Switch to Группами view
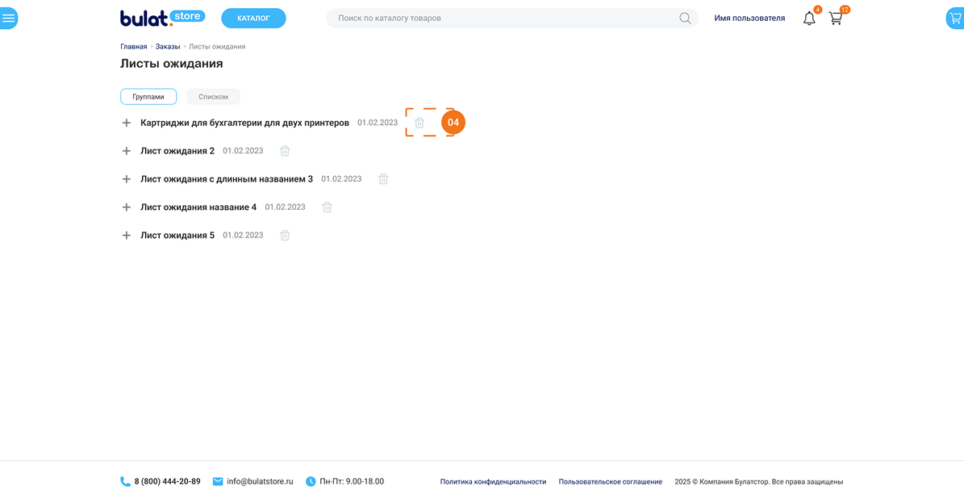Image resolution: width=964 pixels, height=503 pixels. 148,97
